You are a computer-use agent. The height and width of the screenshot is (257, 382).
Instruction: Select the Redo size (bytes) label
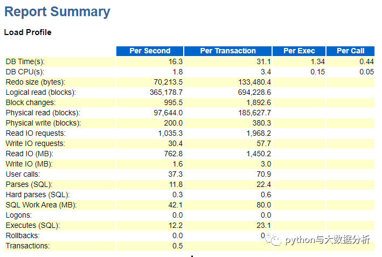pyautogui.click(x=36, y=82)
